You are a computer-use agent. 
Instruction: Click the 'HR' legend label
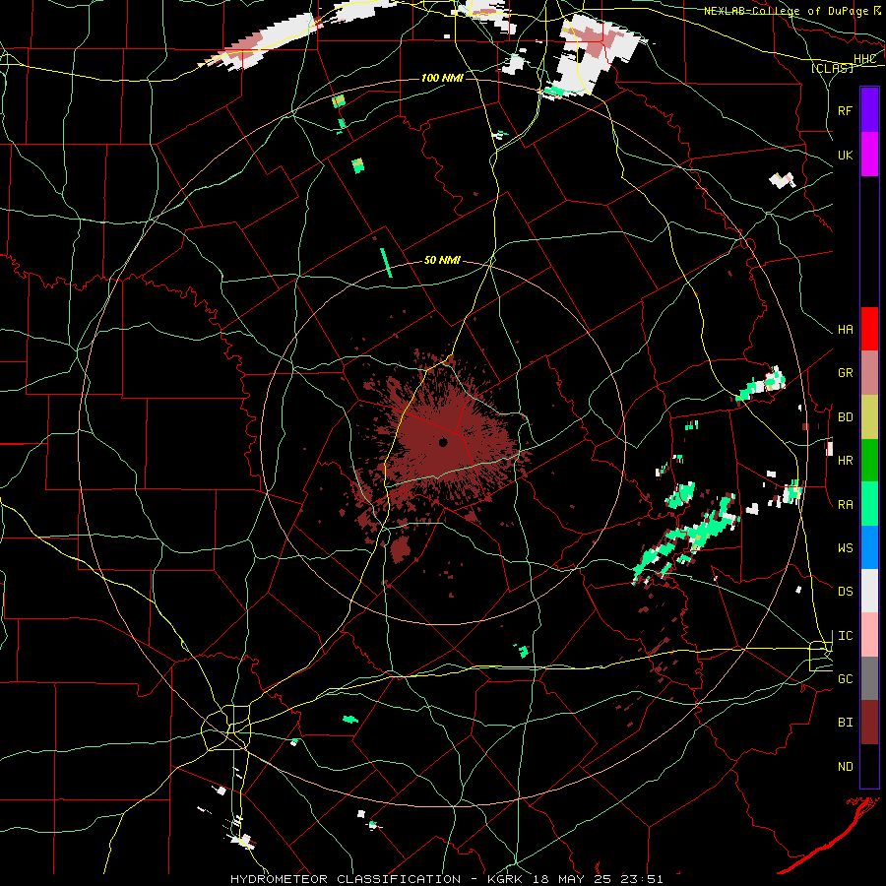(845, 461)
